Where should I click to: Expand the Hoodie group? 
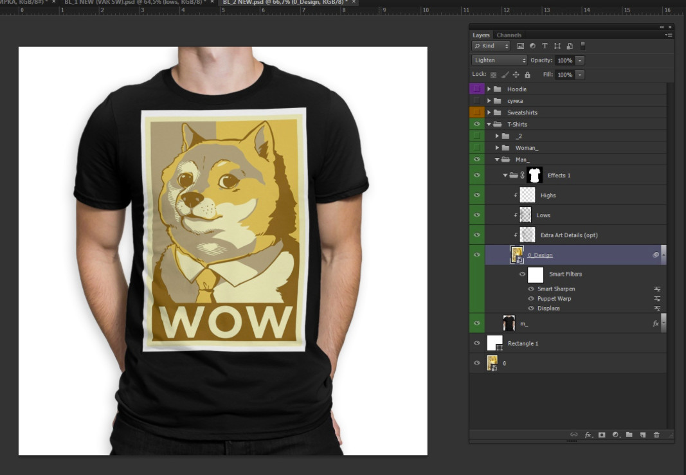click(x=489, y=89)
